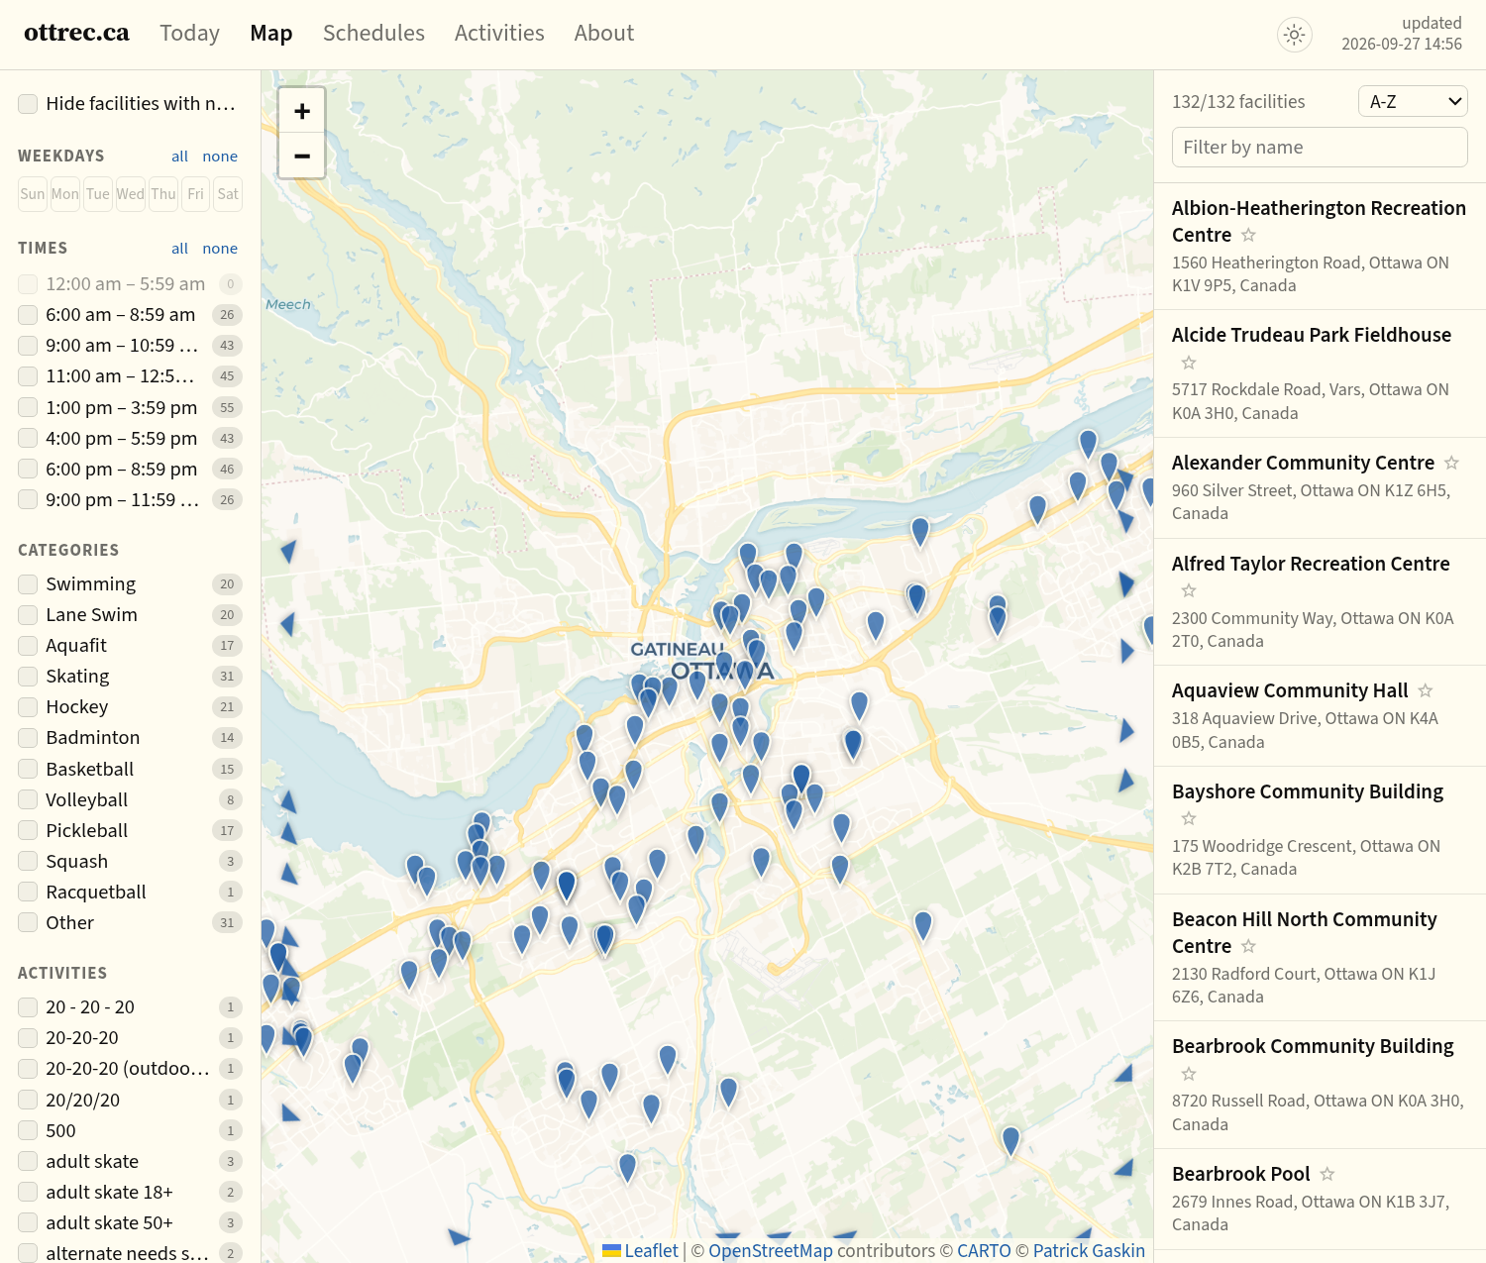Tick the Pickleball category checkbox

[x=28, y=831]
